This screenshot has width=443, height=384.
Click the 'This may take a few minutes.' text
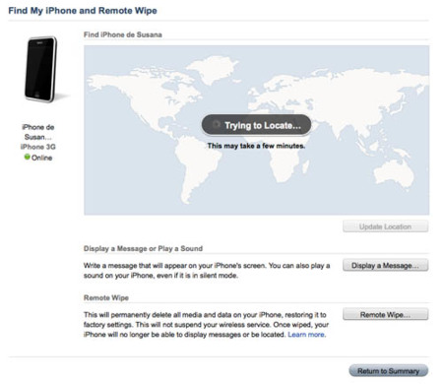[256, 146]
